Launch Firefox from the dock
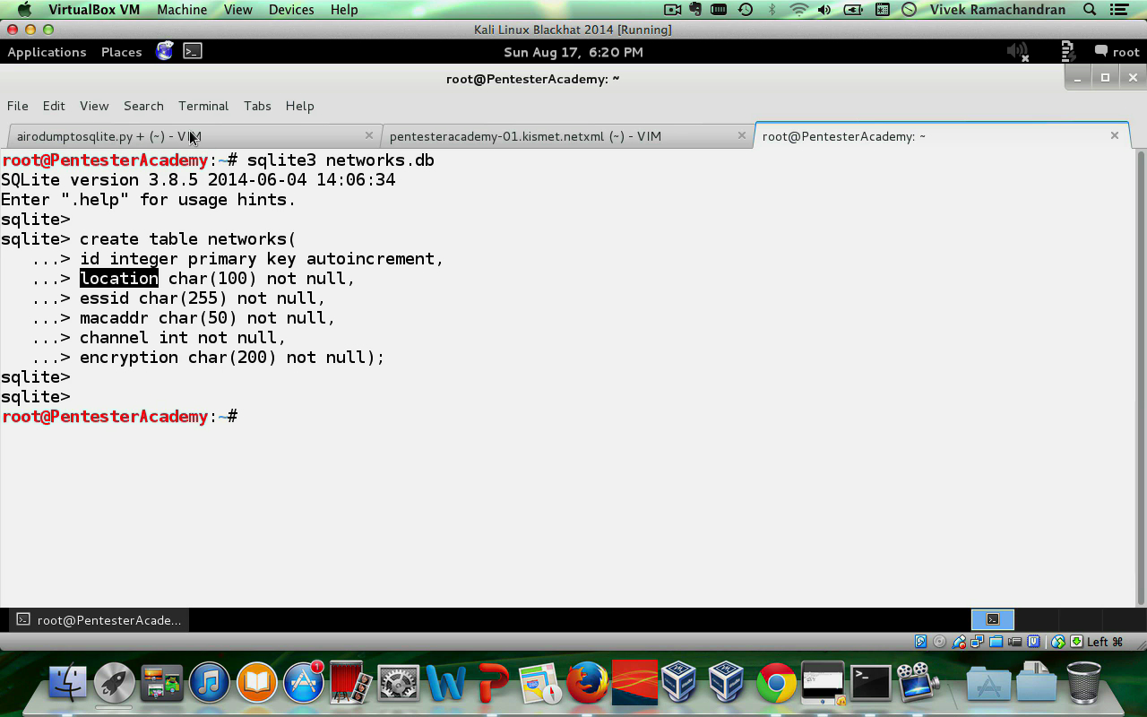The width and height of the screenshot is (1147, 717). 587,683
